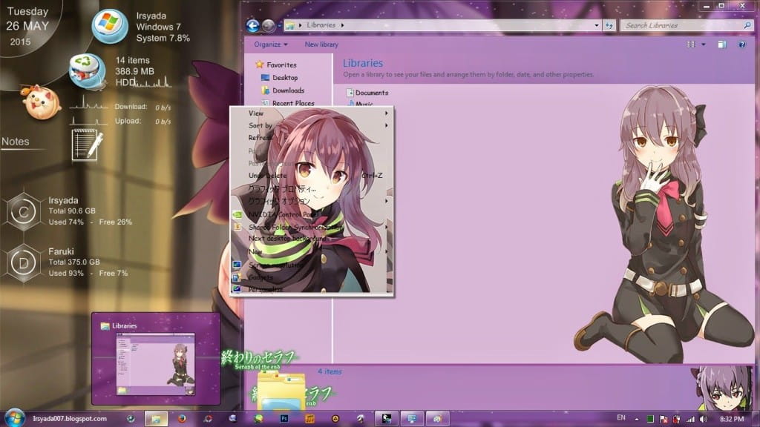This screenshot has width=760, height=427.
Task: Launch Photoshop from the taskbar
Action: (283, 418)
